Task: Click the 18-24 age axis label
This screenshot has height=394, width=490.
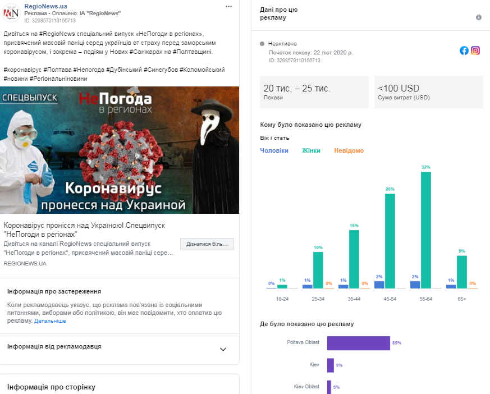Action: tap(282, 299)
